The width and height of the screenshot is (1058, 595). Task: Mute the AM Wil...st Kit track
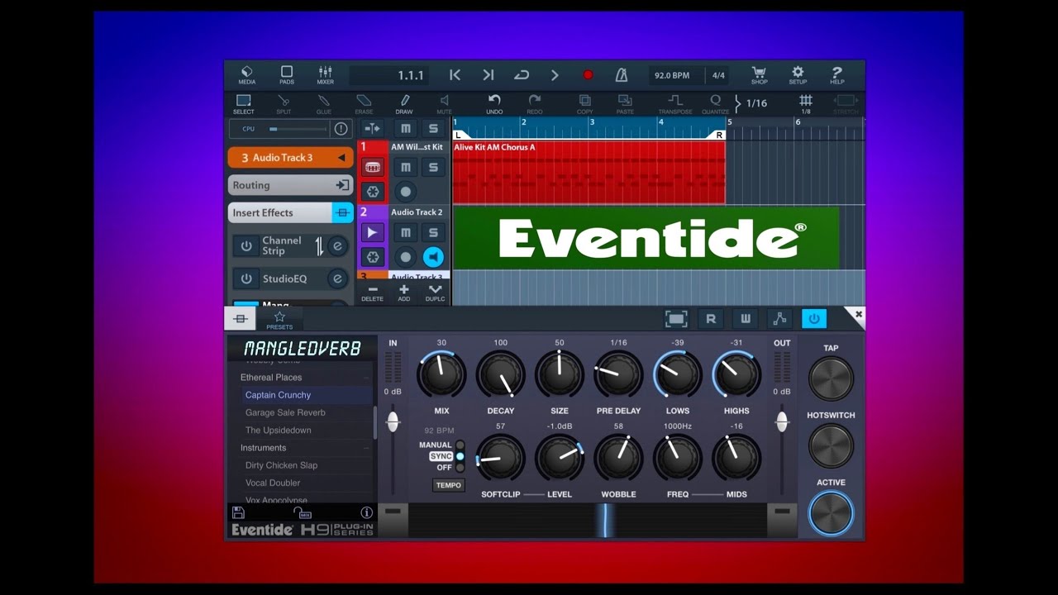405,168
